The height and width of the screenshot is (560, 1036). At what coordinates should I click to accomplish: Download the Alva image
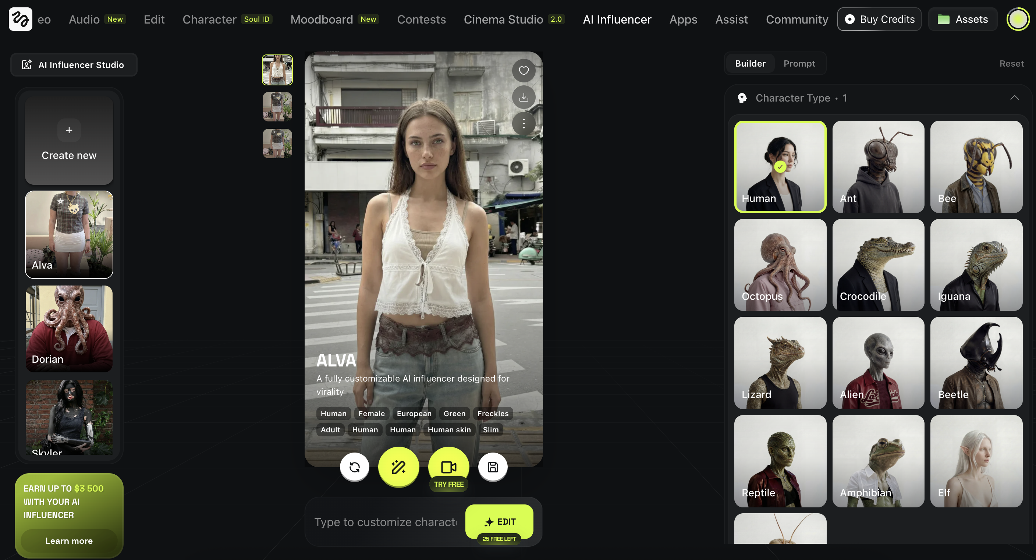coord(523,97)
